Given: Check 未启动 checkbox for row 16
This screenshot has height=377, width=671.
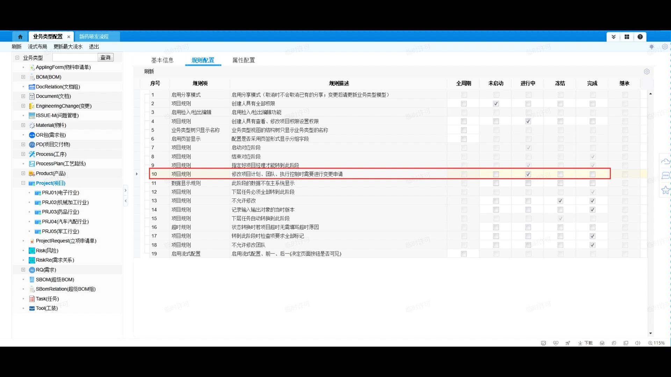Looking at the screenshot, I should pyautogui.click(x=496, y=227).
